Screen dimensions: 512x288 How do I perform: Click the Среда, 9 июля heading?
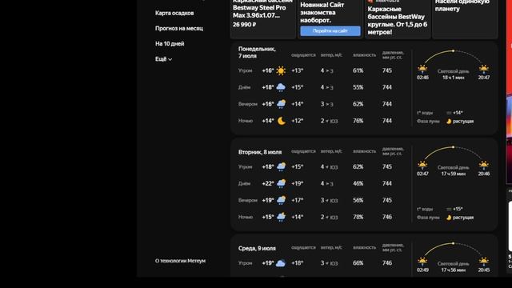[x=257, y=249]
